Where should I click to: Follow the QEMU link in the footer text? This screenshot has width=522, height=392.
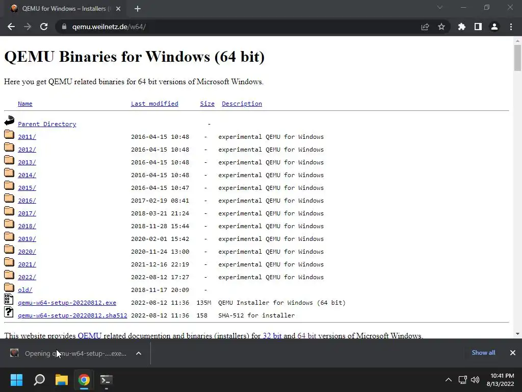90,335
